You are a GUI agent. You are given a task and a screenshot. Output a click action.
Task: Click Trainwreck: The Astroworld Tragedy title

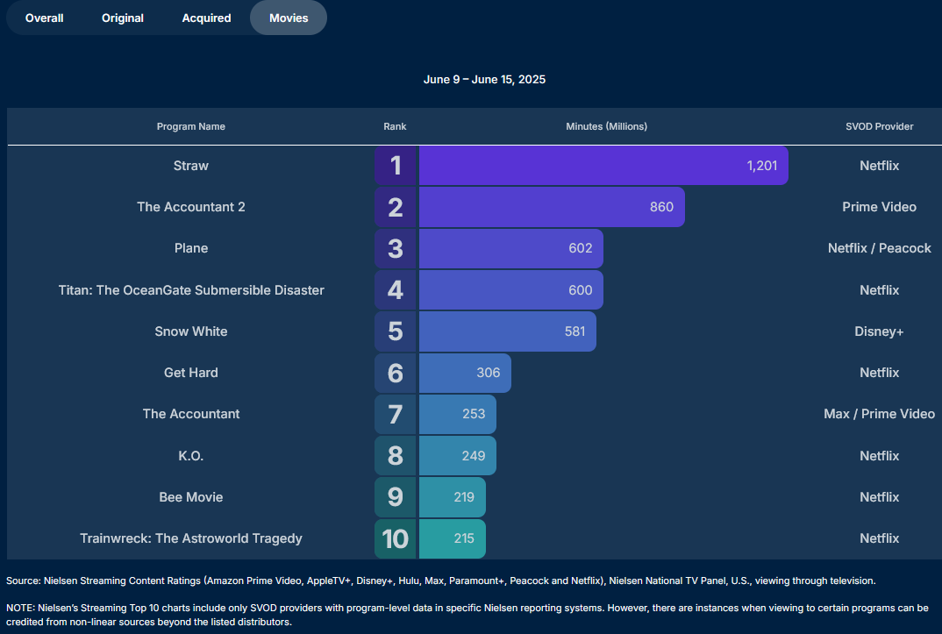[x=191, y=538]
